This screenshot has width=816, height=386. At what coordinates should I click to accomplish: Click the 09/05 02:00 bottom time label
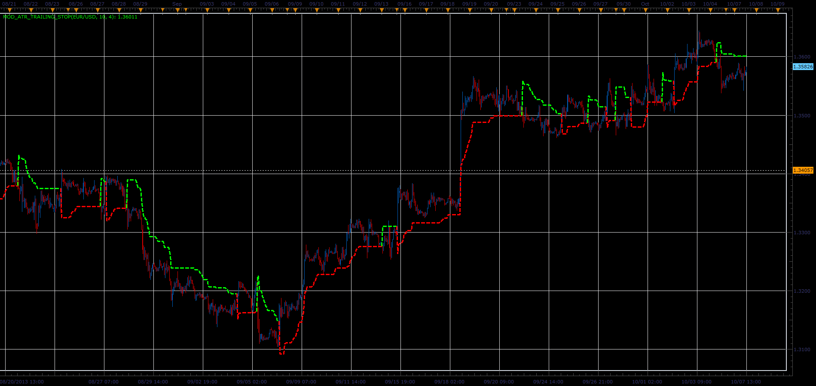click(x=252, y=382)
